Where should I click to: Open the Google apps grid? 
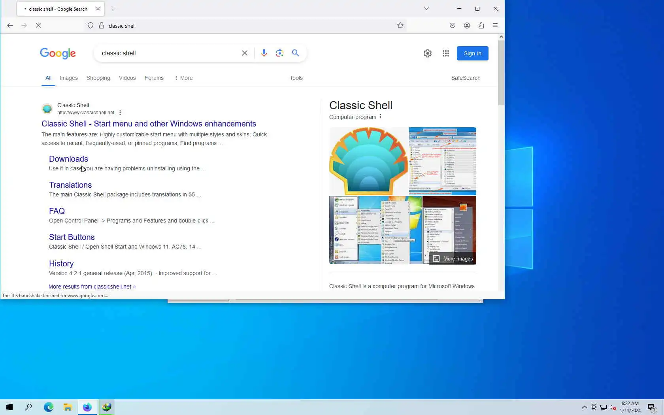446,53
